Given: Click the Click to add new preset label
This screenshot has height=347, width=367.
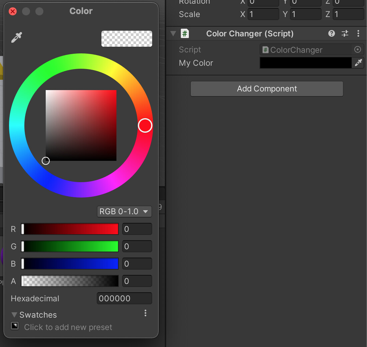Looking at the screenshot, I should pos(68,327).
